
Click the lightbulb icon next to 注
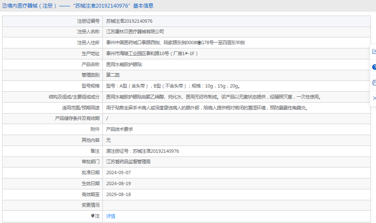(x=93, y=216)
